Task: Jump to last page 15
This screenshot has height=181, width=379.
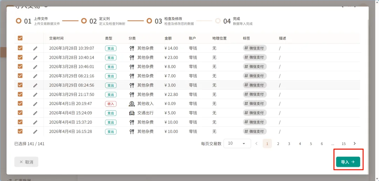Action: click(x=344, y=144)
